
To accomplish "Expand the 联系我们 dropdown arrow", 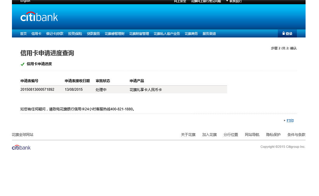I will point(227,1).
